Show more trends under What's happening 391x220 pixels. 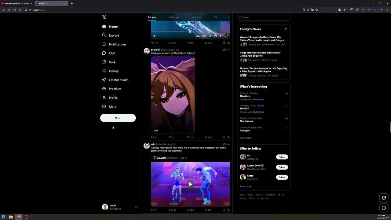(x=245, y=138)
